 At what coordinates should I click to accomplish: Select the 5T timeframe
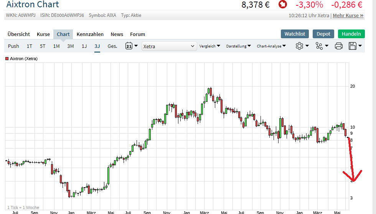pyautogui.click(x=43, y=46)
